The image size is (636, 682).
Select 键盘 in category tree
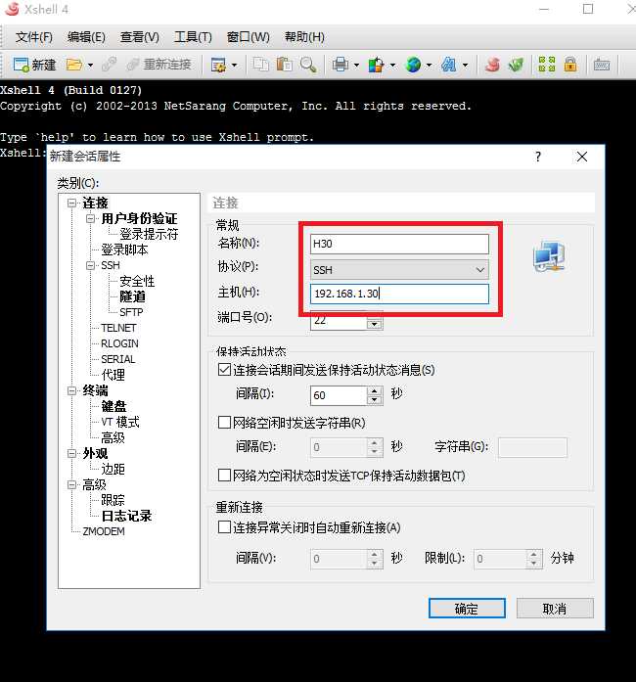click(x=114, y=406)
